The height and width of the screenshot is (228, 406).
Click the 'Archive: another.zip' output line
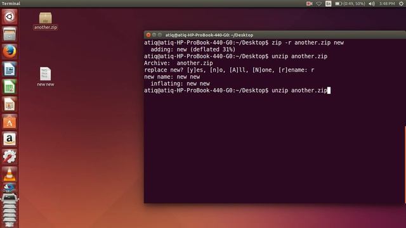(178, 63)
